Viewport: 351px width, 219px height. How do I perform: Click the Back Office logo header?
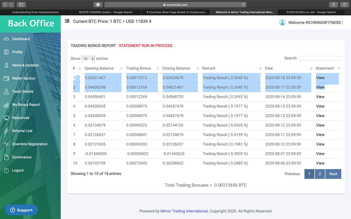coord(31,23)
